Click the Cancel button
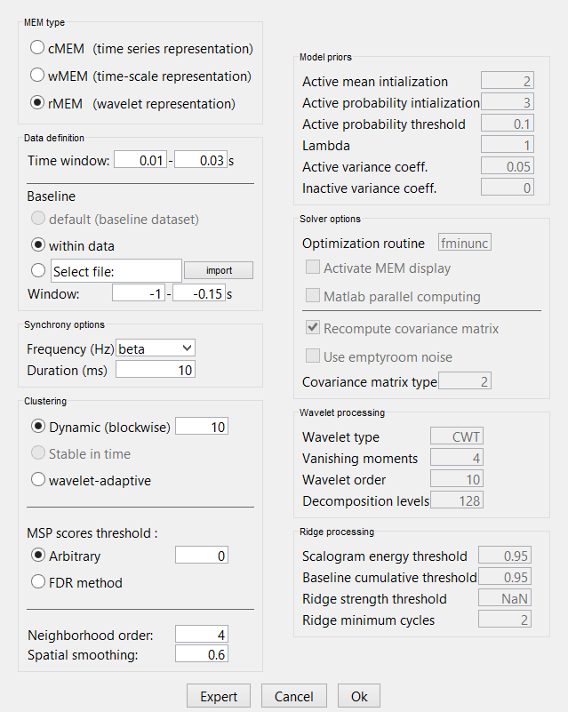Image resolution: width=568 pixels, height=712 pixels. pyautogui.click(x=293, y=696)
